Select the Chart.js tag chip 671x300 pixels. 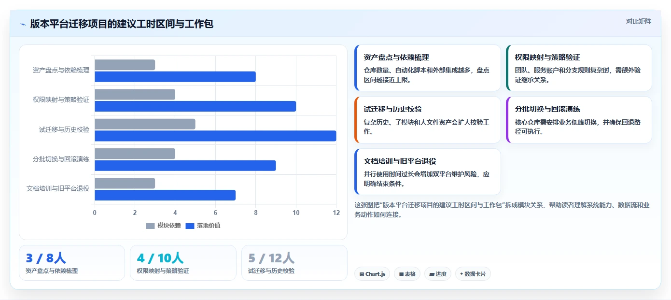pyautogui.click(x=372, y=274)
